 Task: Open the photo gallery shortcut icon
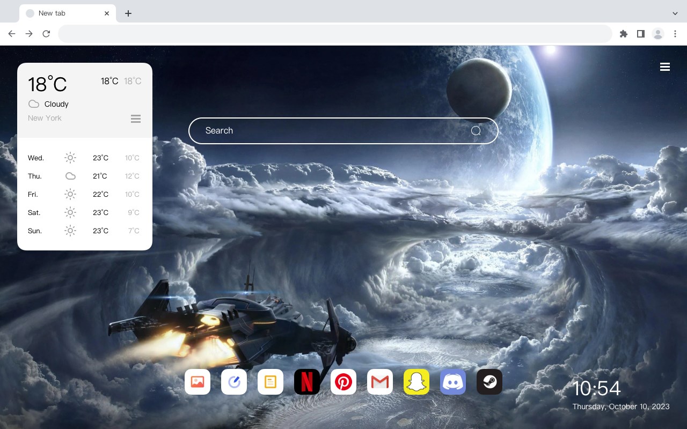click(x=198, y=382)
